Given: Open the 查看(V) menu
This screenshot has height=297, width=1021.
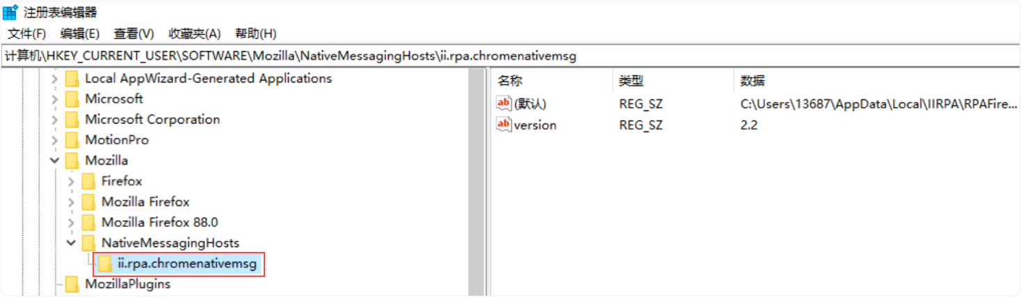Looking at the screenshot, I should (134, 33).
